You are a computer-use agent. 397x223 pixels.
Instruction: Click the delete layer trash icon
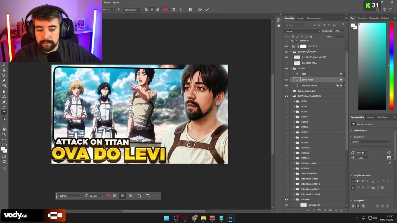pyautogui.click(x=341, y=210)
